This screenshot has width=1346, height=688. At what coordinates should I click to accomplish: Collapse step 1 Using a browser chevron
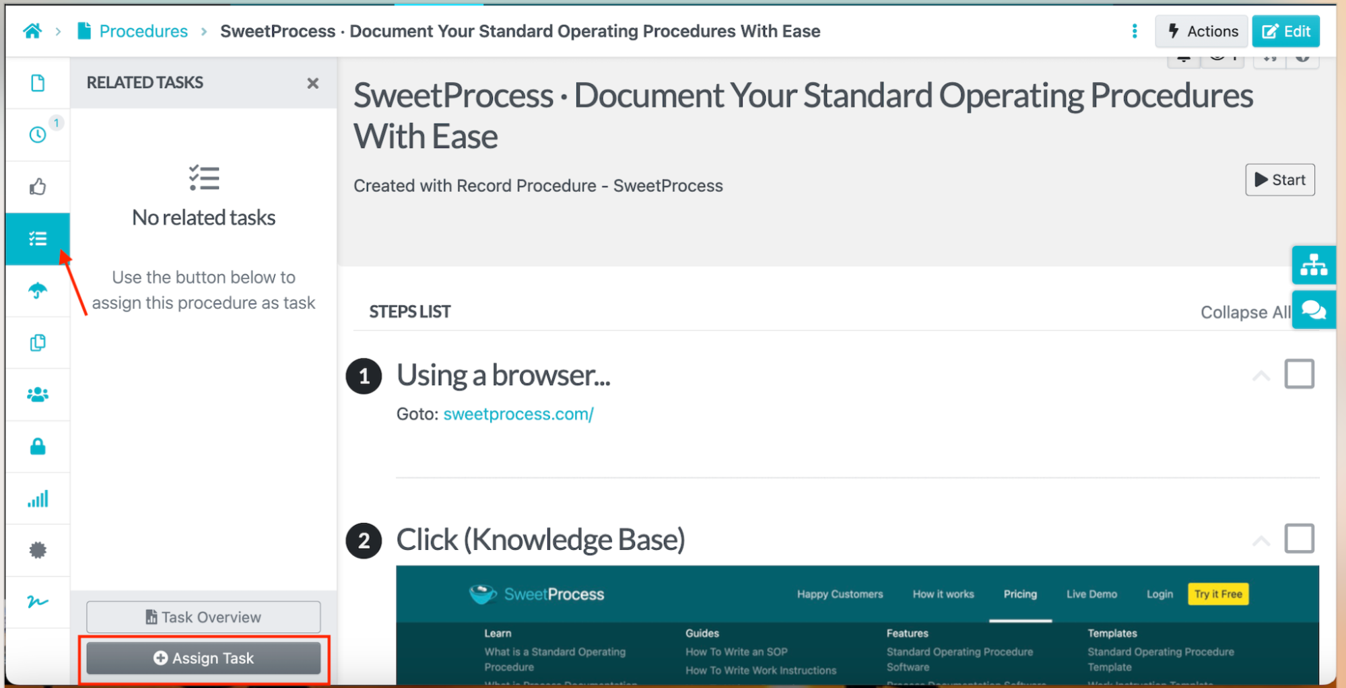(1260, 376)
